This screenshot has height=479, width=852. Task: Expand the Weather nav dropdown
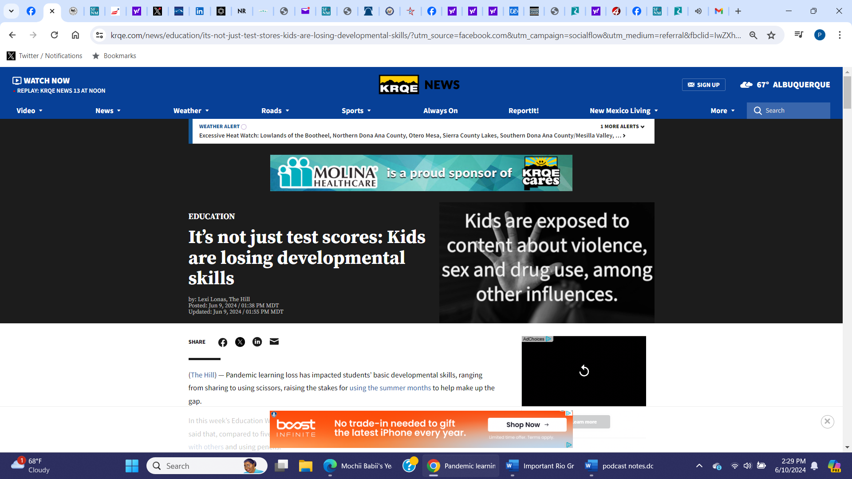pos(191,111)
